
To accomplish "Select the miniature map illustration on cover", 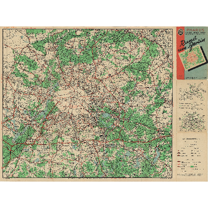I will pos(192,57).
